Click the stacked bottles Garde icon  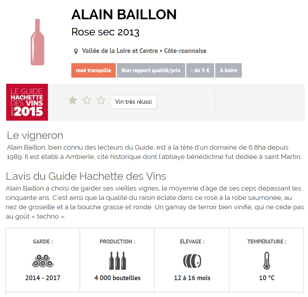43,261
